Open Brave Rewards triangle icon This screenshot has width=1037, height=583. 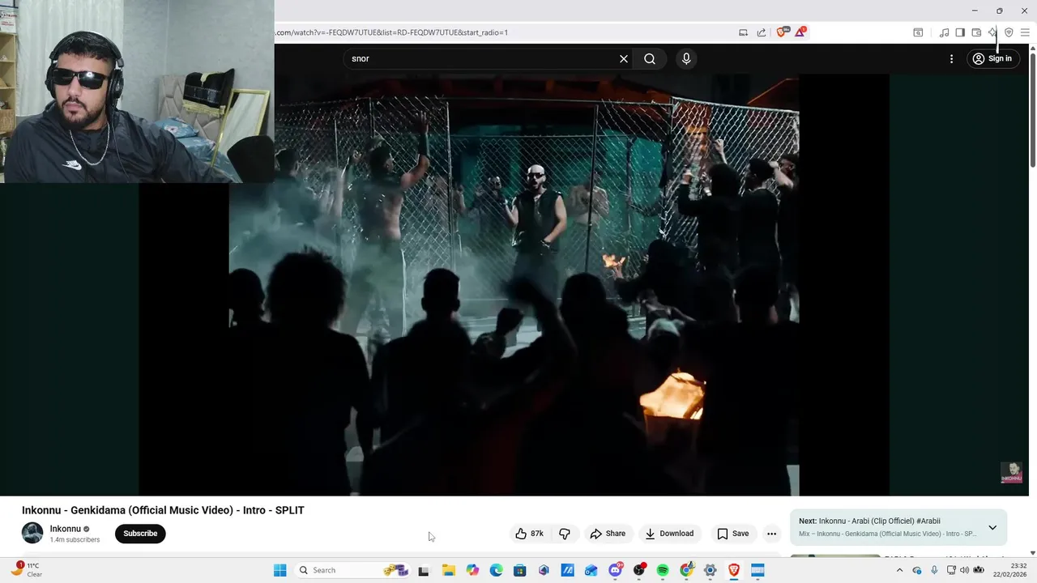(800, 32)
